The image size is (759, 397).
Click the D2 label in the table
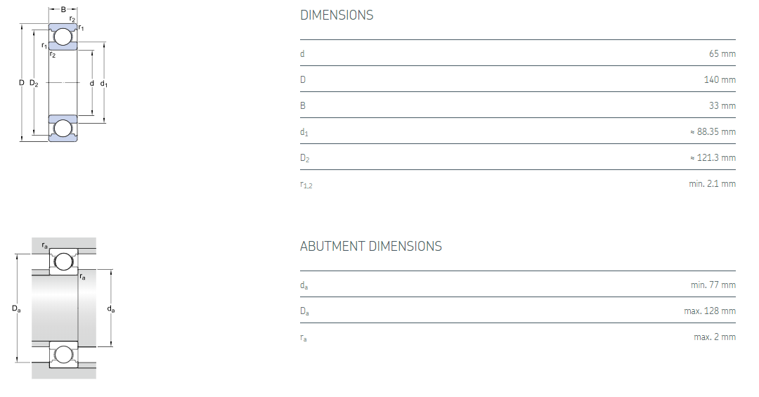pos(304,158)
